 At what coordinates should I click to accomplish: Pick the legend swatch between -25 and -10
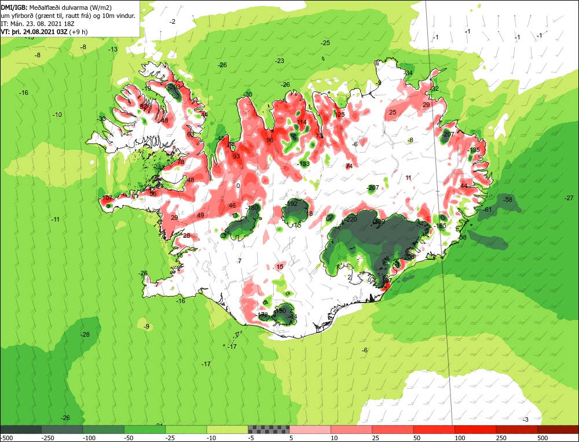186,429
